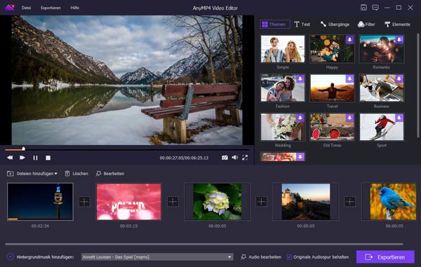
Task: Download the Wedding theme
Action: point(300,118)
